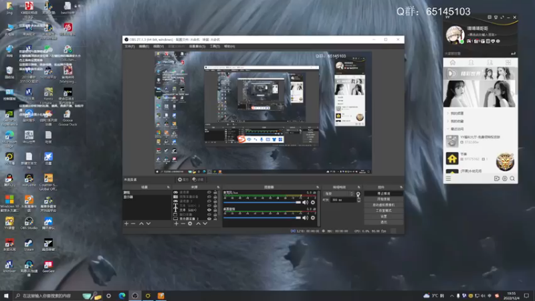Click 工作室模式 button
Image resolution: width=535 pixels, height=301 pixels.
pyautogui.click(x=383, y=211)
